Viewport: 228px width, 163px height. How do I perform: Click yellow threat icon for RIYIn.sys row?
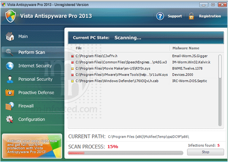(x=72, y=69)
